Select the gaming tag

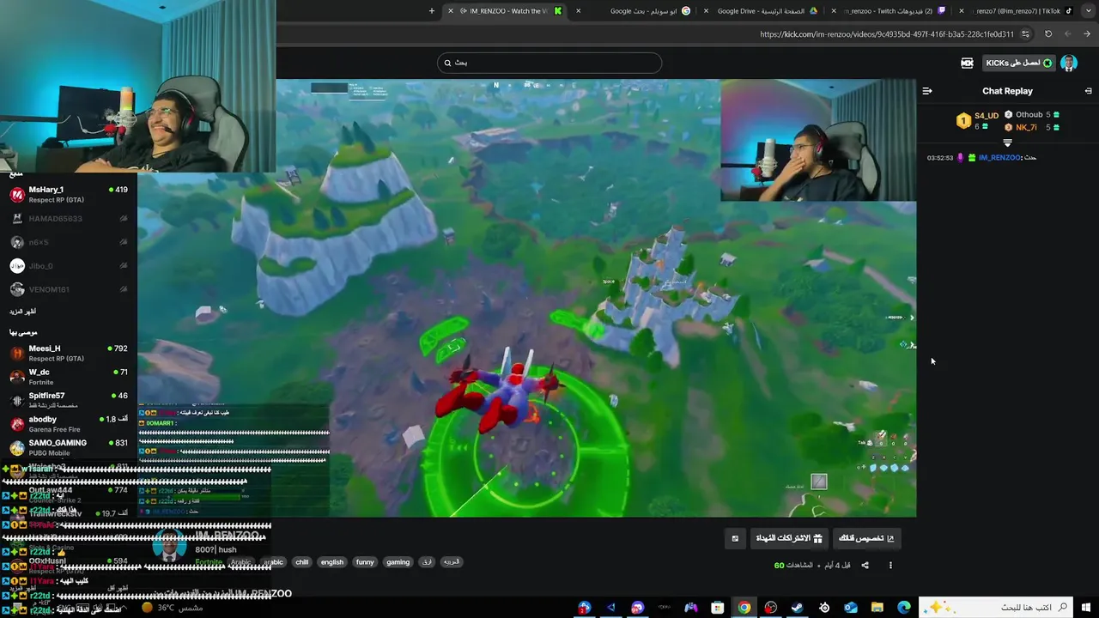398,562
